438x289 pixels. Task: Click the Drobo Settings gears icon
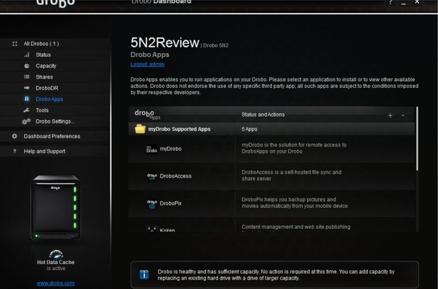26,122
